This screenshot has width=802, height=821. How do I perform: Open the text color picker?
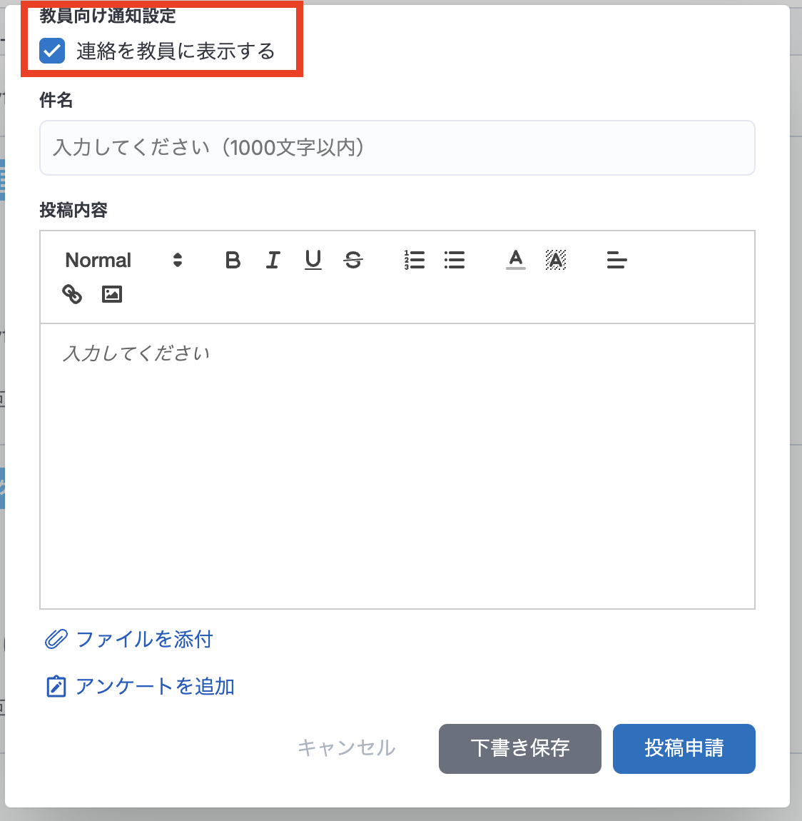(515, 261)
